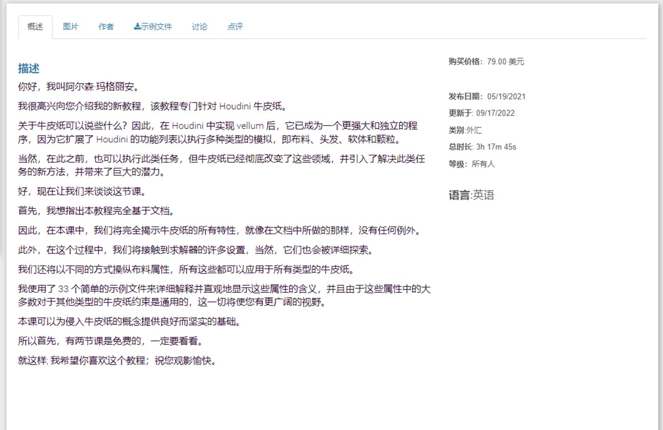
Task: Click the 外汇 category link
Action: pyautogui.click(x=473, y=130)
